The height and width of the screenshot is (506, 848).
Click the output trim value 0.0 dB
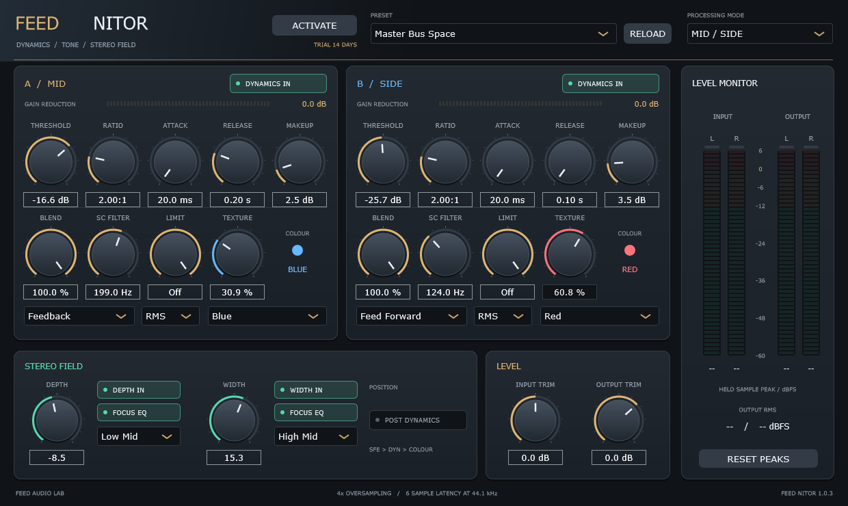[619, 457]
